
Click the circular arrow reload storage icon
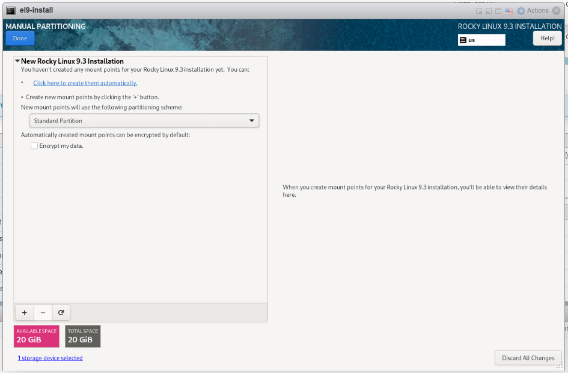pos(61,312)
